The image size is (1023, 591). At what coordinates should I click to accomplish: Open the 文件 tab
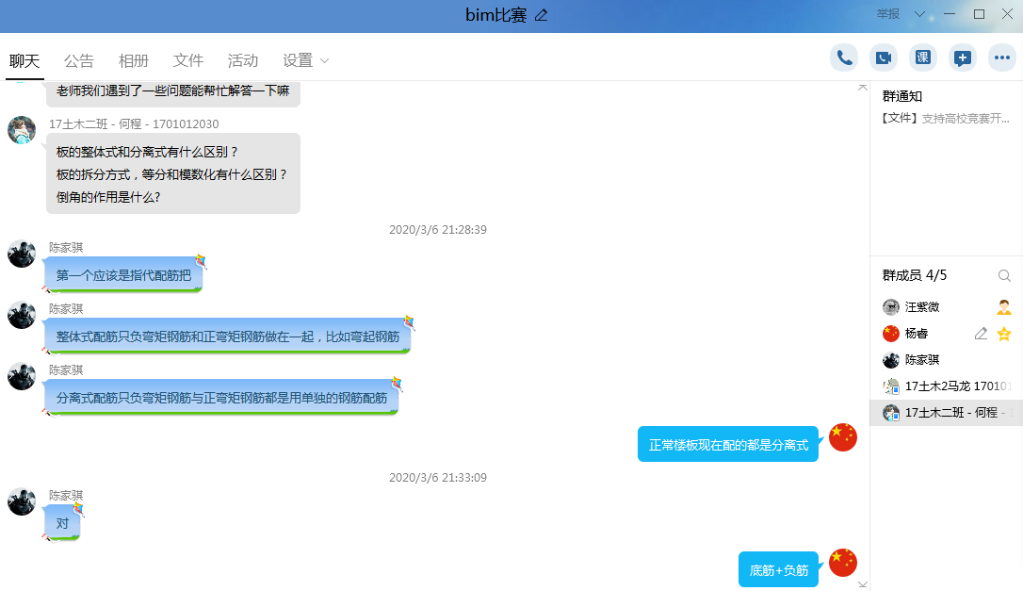tap(188, 60)
